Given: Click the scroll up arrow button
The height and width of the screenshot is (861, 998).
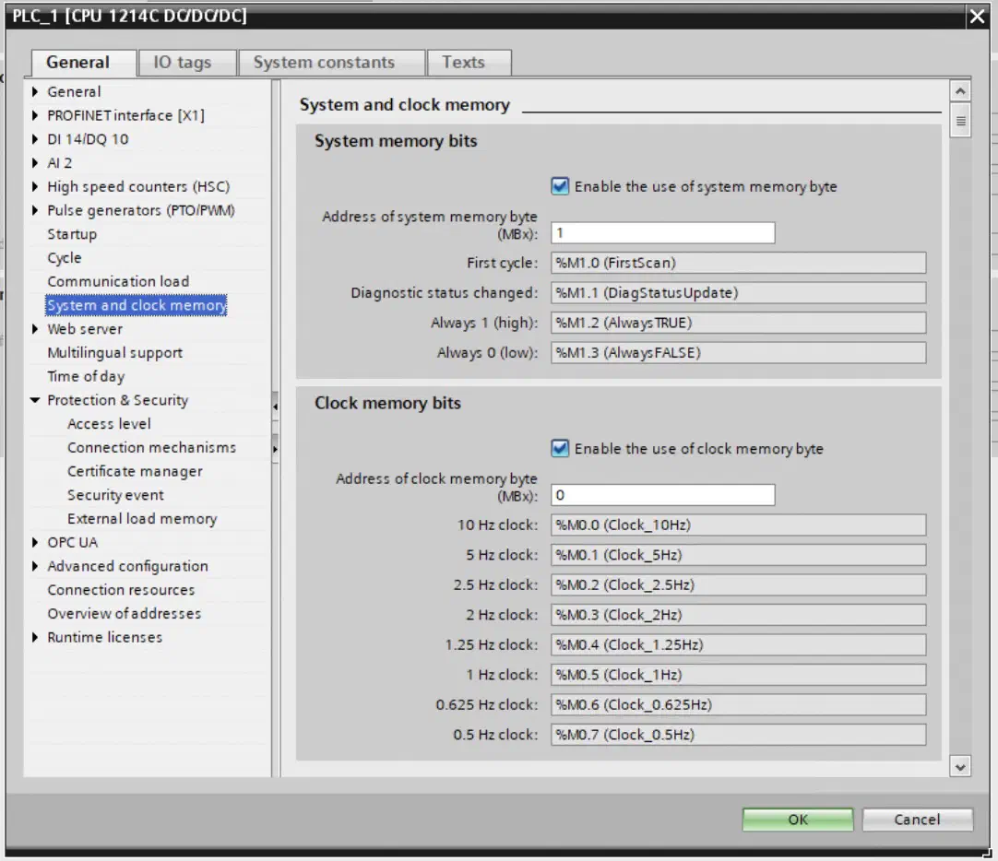Looking at the screenshot, I should pyautogui.click(x=960, y=91).
